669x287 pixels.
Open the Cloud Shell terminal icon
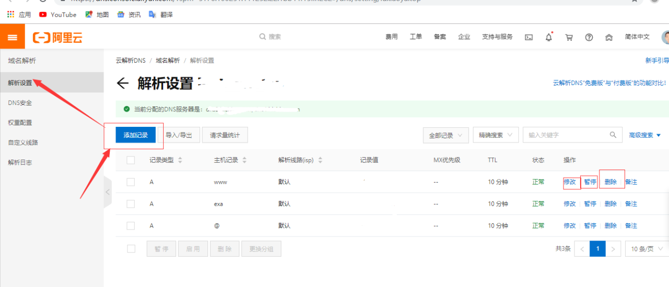tap(529, 37)
